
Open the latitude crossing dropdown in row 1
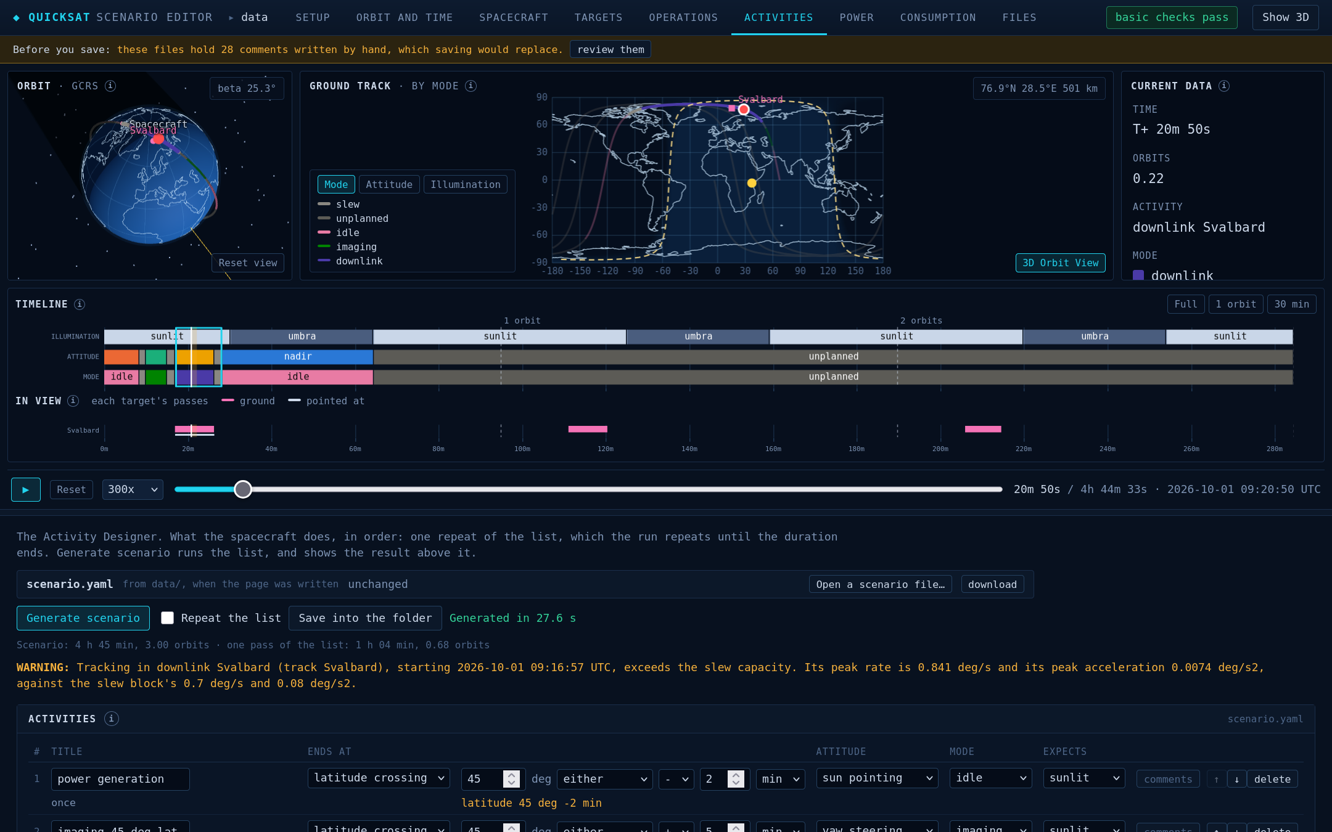tap(379, 778)
